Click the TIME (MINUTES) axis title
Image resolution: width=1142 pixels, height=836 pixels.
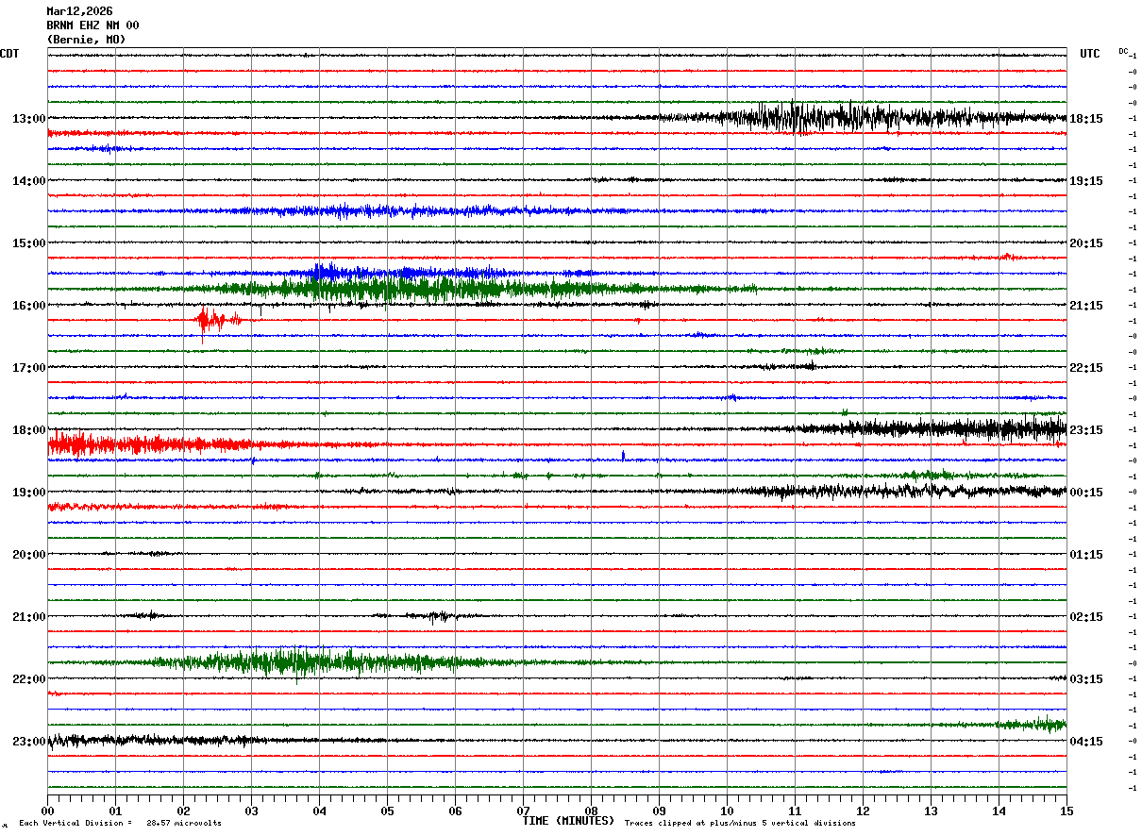[568, 821]
